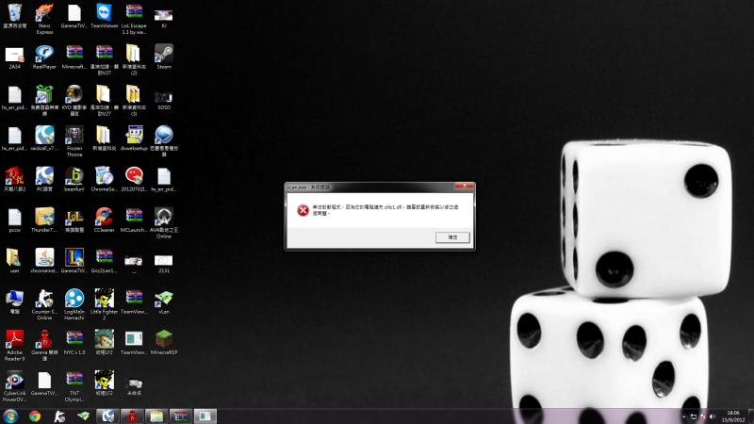Select the MCLauncher archive icon

[x=134, y=218]
